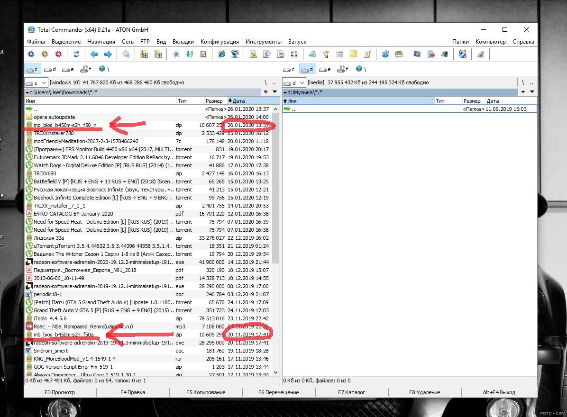
Task: Click the orange gear toolbar icon
Action: 45,54
